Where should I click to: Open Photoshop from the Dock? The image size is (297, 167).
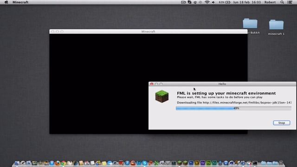point(191,163)
